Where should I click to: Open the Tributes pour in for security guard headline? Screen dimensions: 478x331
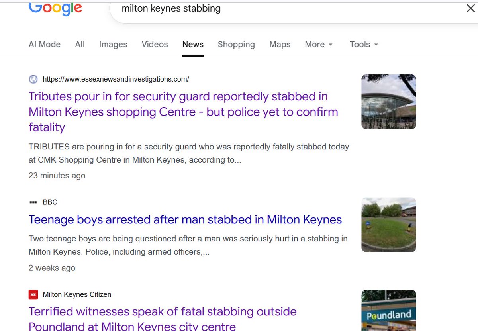(183, 112)
